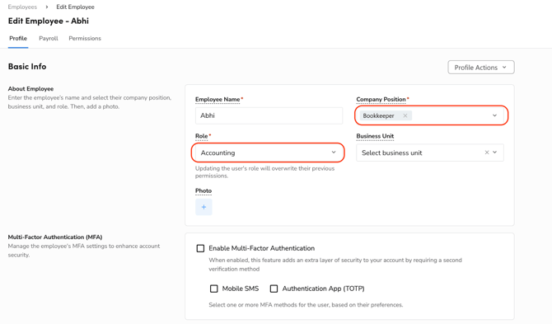
Task: Open the Profile Actions dropdown
Action: (481, 68)
